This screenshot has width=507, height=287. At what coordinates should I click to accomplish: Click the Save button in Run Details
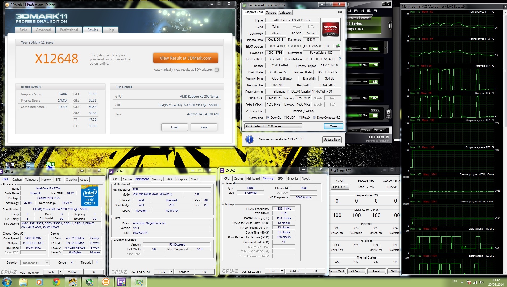point(204,127)
